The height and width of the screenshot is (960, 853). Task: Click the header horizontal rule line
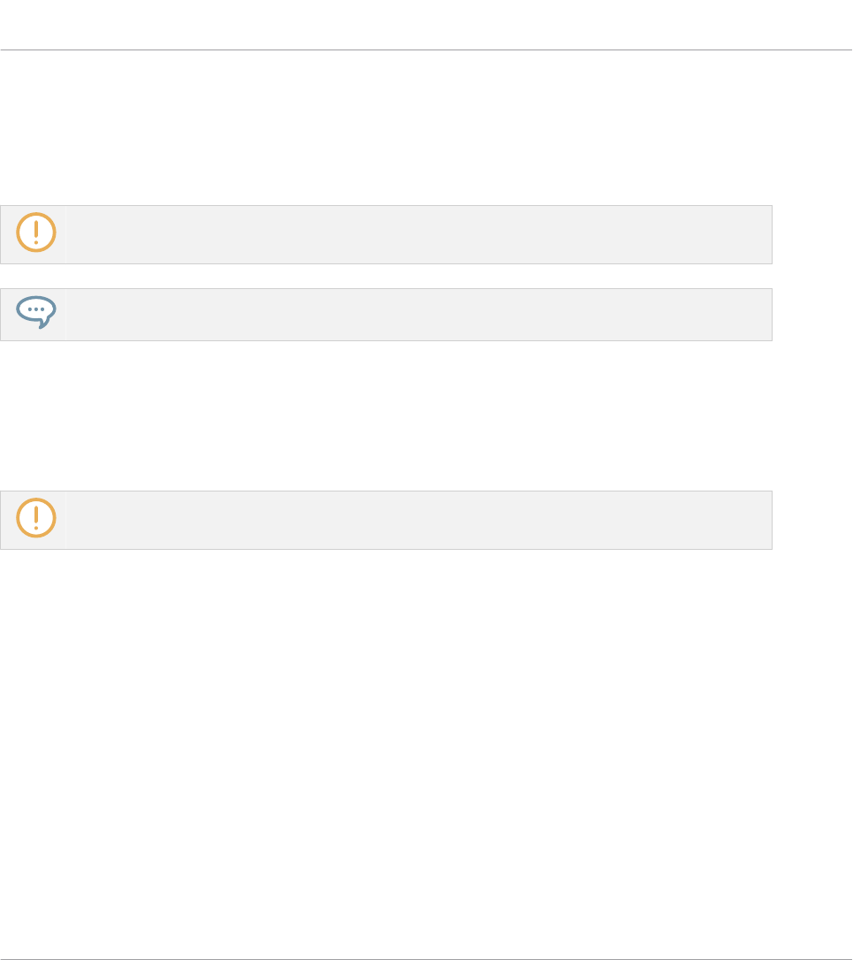tap(426, 50)
